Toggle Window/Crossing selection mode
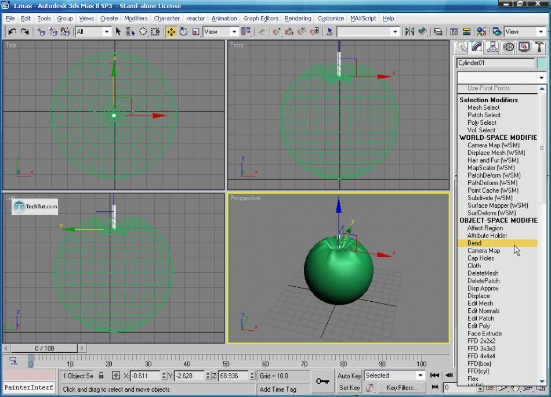551x397 pixels. click(155, 32)
